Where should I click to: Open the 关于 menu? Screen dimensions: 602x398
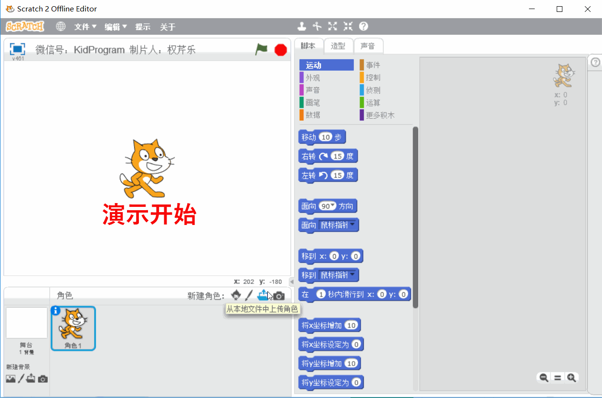click(x=168, y=27)
